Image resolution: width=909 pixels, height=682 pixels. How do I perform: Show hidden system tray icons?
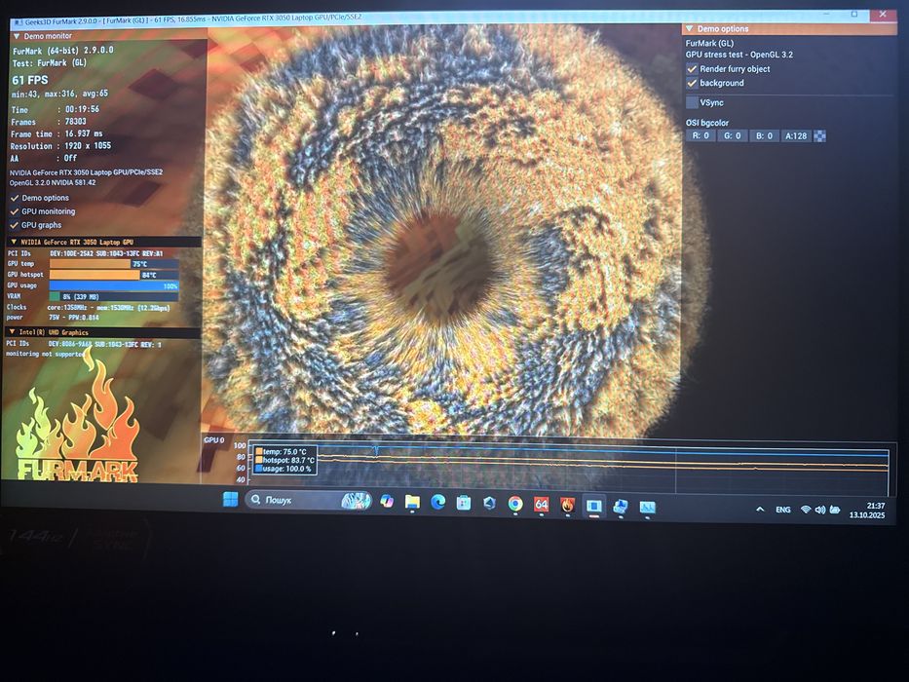point(760,510)
